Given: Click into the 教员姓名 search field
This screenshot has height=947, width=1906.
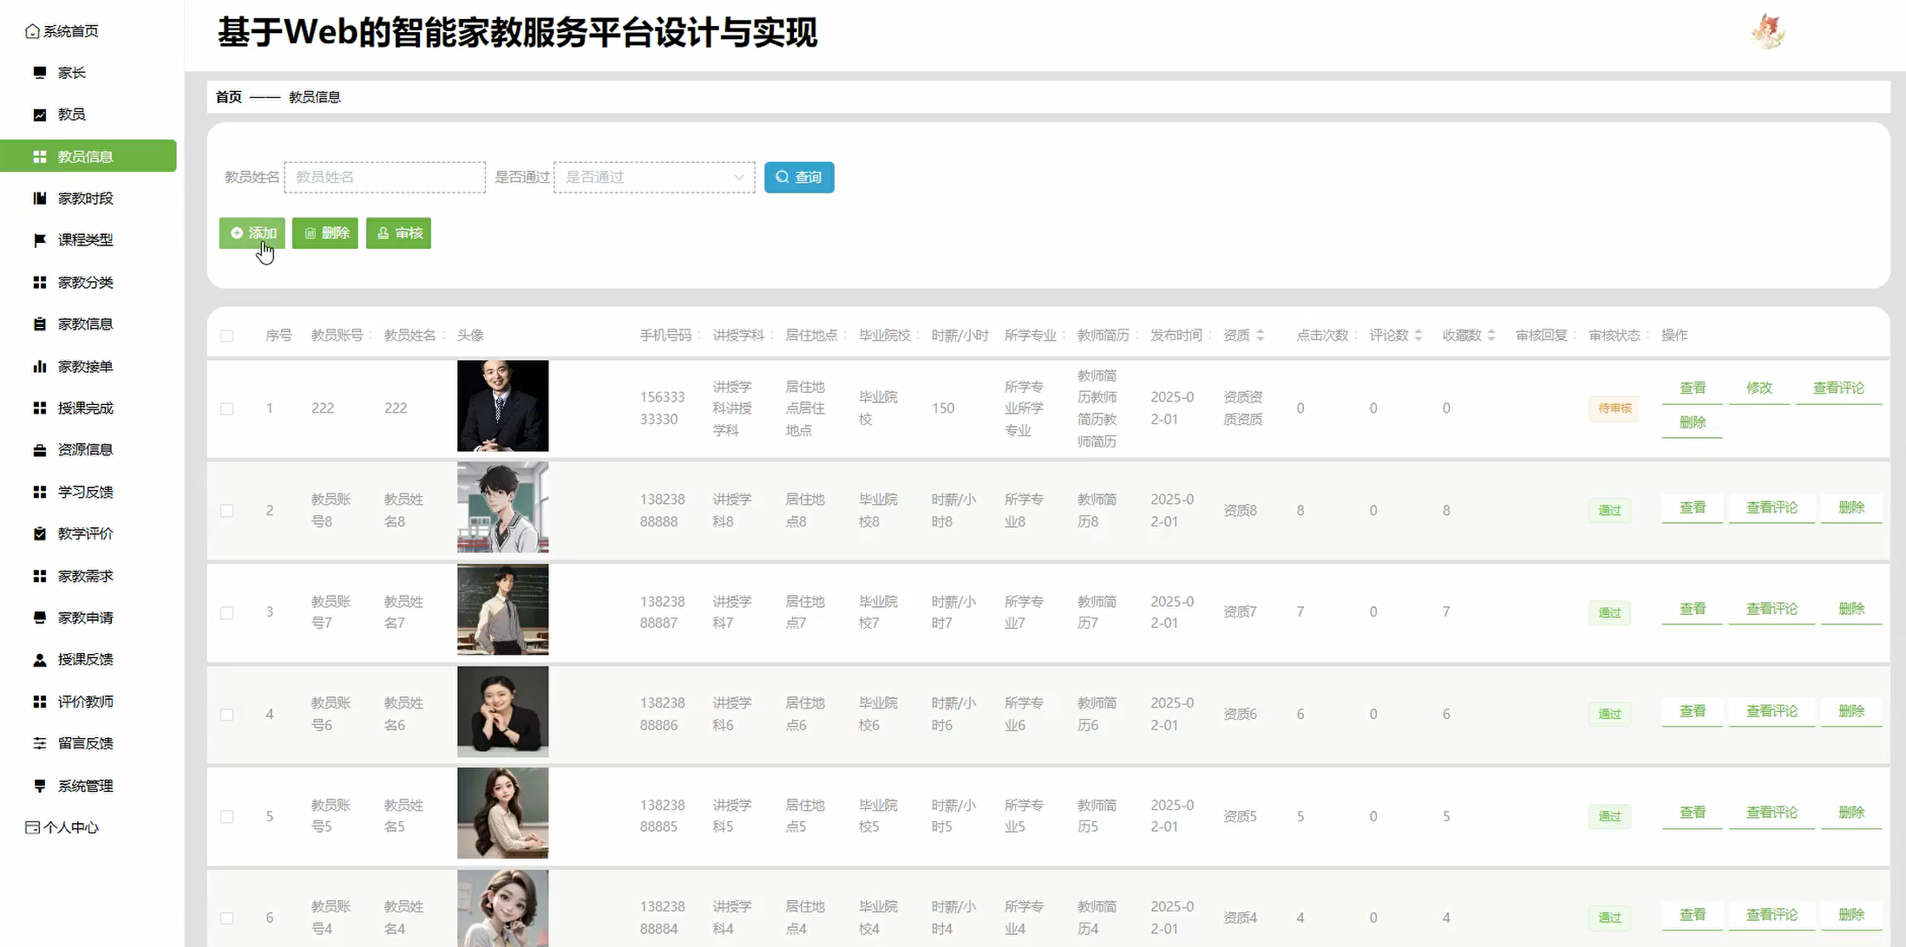Looking at the screenshot, I should coord(384,178).
